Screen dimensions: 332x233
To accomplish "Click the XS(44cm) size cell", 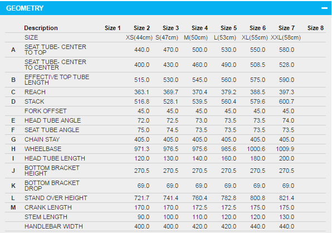I will (x=139, y=37).
